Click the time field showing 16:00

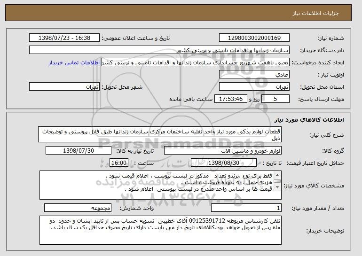click(119, 163)
